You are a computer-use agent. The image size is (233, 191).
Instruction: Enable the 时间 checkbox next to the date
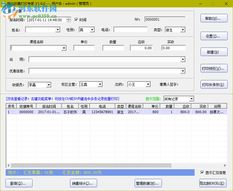pyautogui.click(x=76, y=20)
